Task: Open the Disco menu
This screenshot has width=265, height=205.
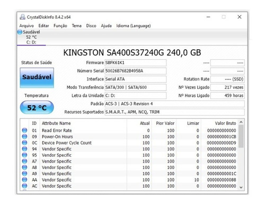Action: [91, 26]
